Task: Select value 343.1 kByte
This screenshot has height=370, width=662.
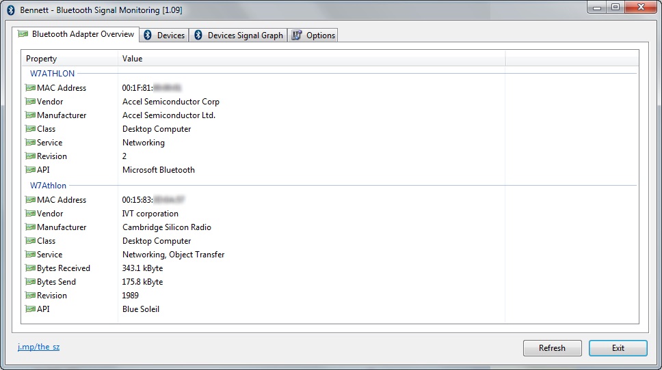Action: click(x=142, y=268)
